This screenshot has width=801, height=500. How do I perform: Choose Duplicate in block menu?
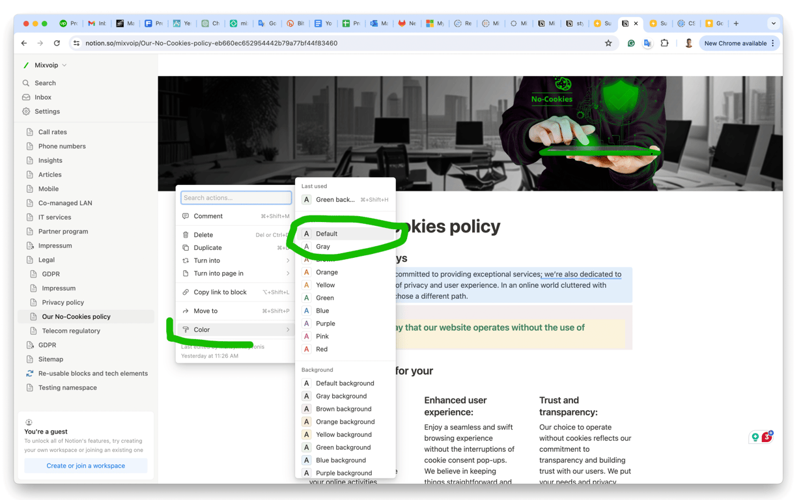coord(236,248)
